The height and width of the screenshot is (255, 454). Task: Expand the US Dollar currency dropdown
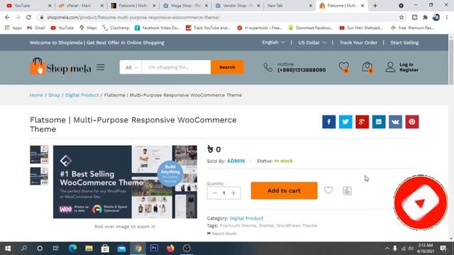(x=312, y=42)
